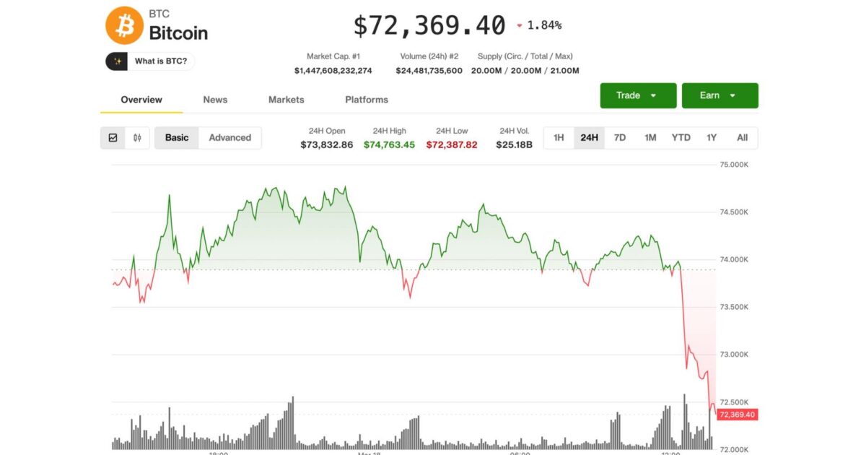Select the All time range option
Image resolution: width=866 pixels, height=455 pixels.
pyautogui.click(x=743, y=137)
